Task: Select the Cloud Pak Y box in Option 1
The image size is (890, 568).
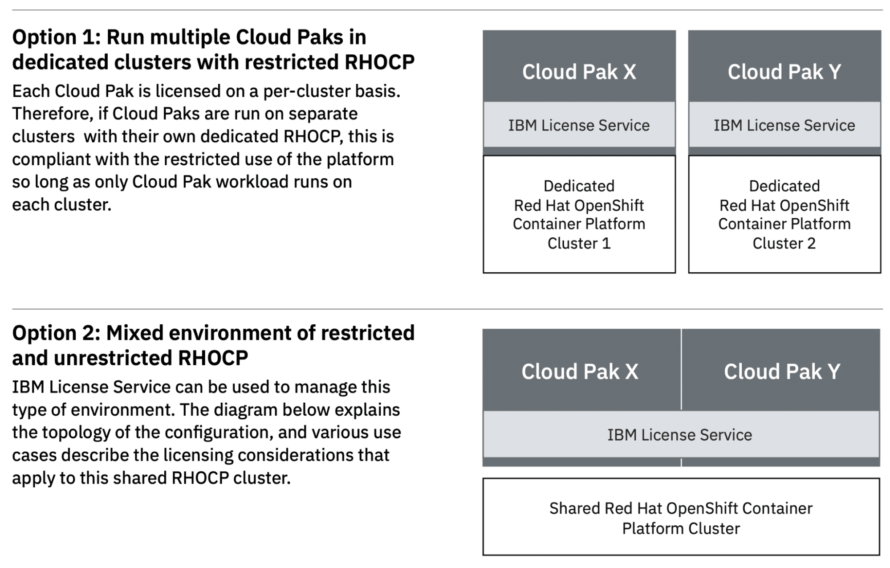Action: [x=784, y=66]
